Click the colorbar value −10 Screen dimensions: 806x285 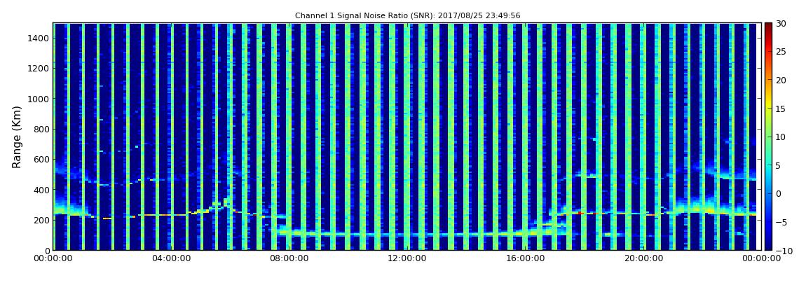coord(782,251)
